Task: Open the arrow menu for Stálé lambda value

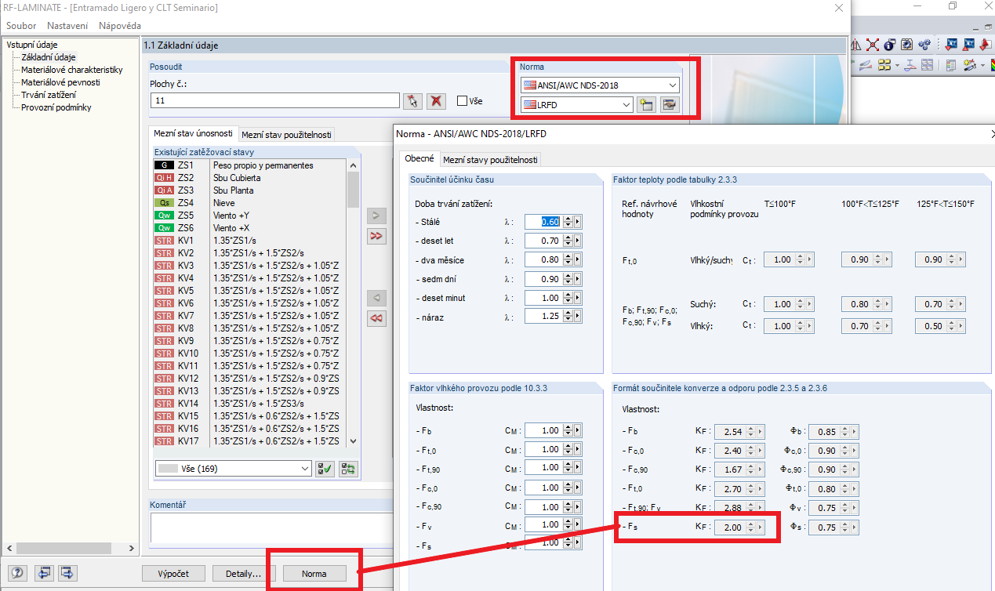Action: pyautogui.click(x=578, y=223)
